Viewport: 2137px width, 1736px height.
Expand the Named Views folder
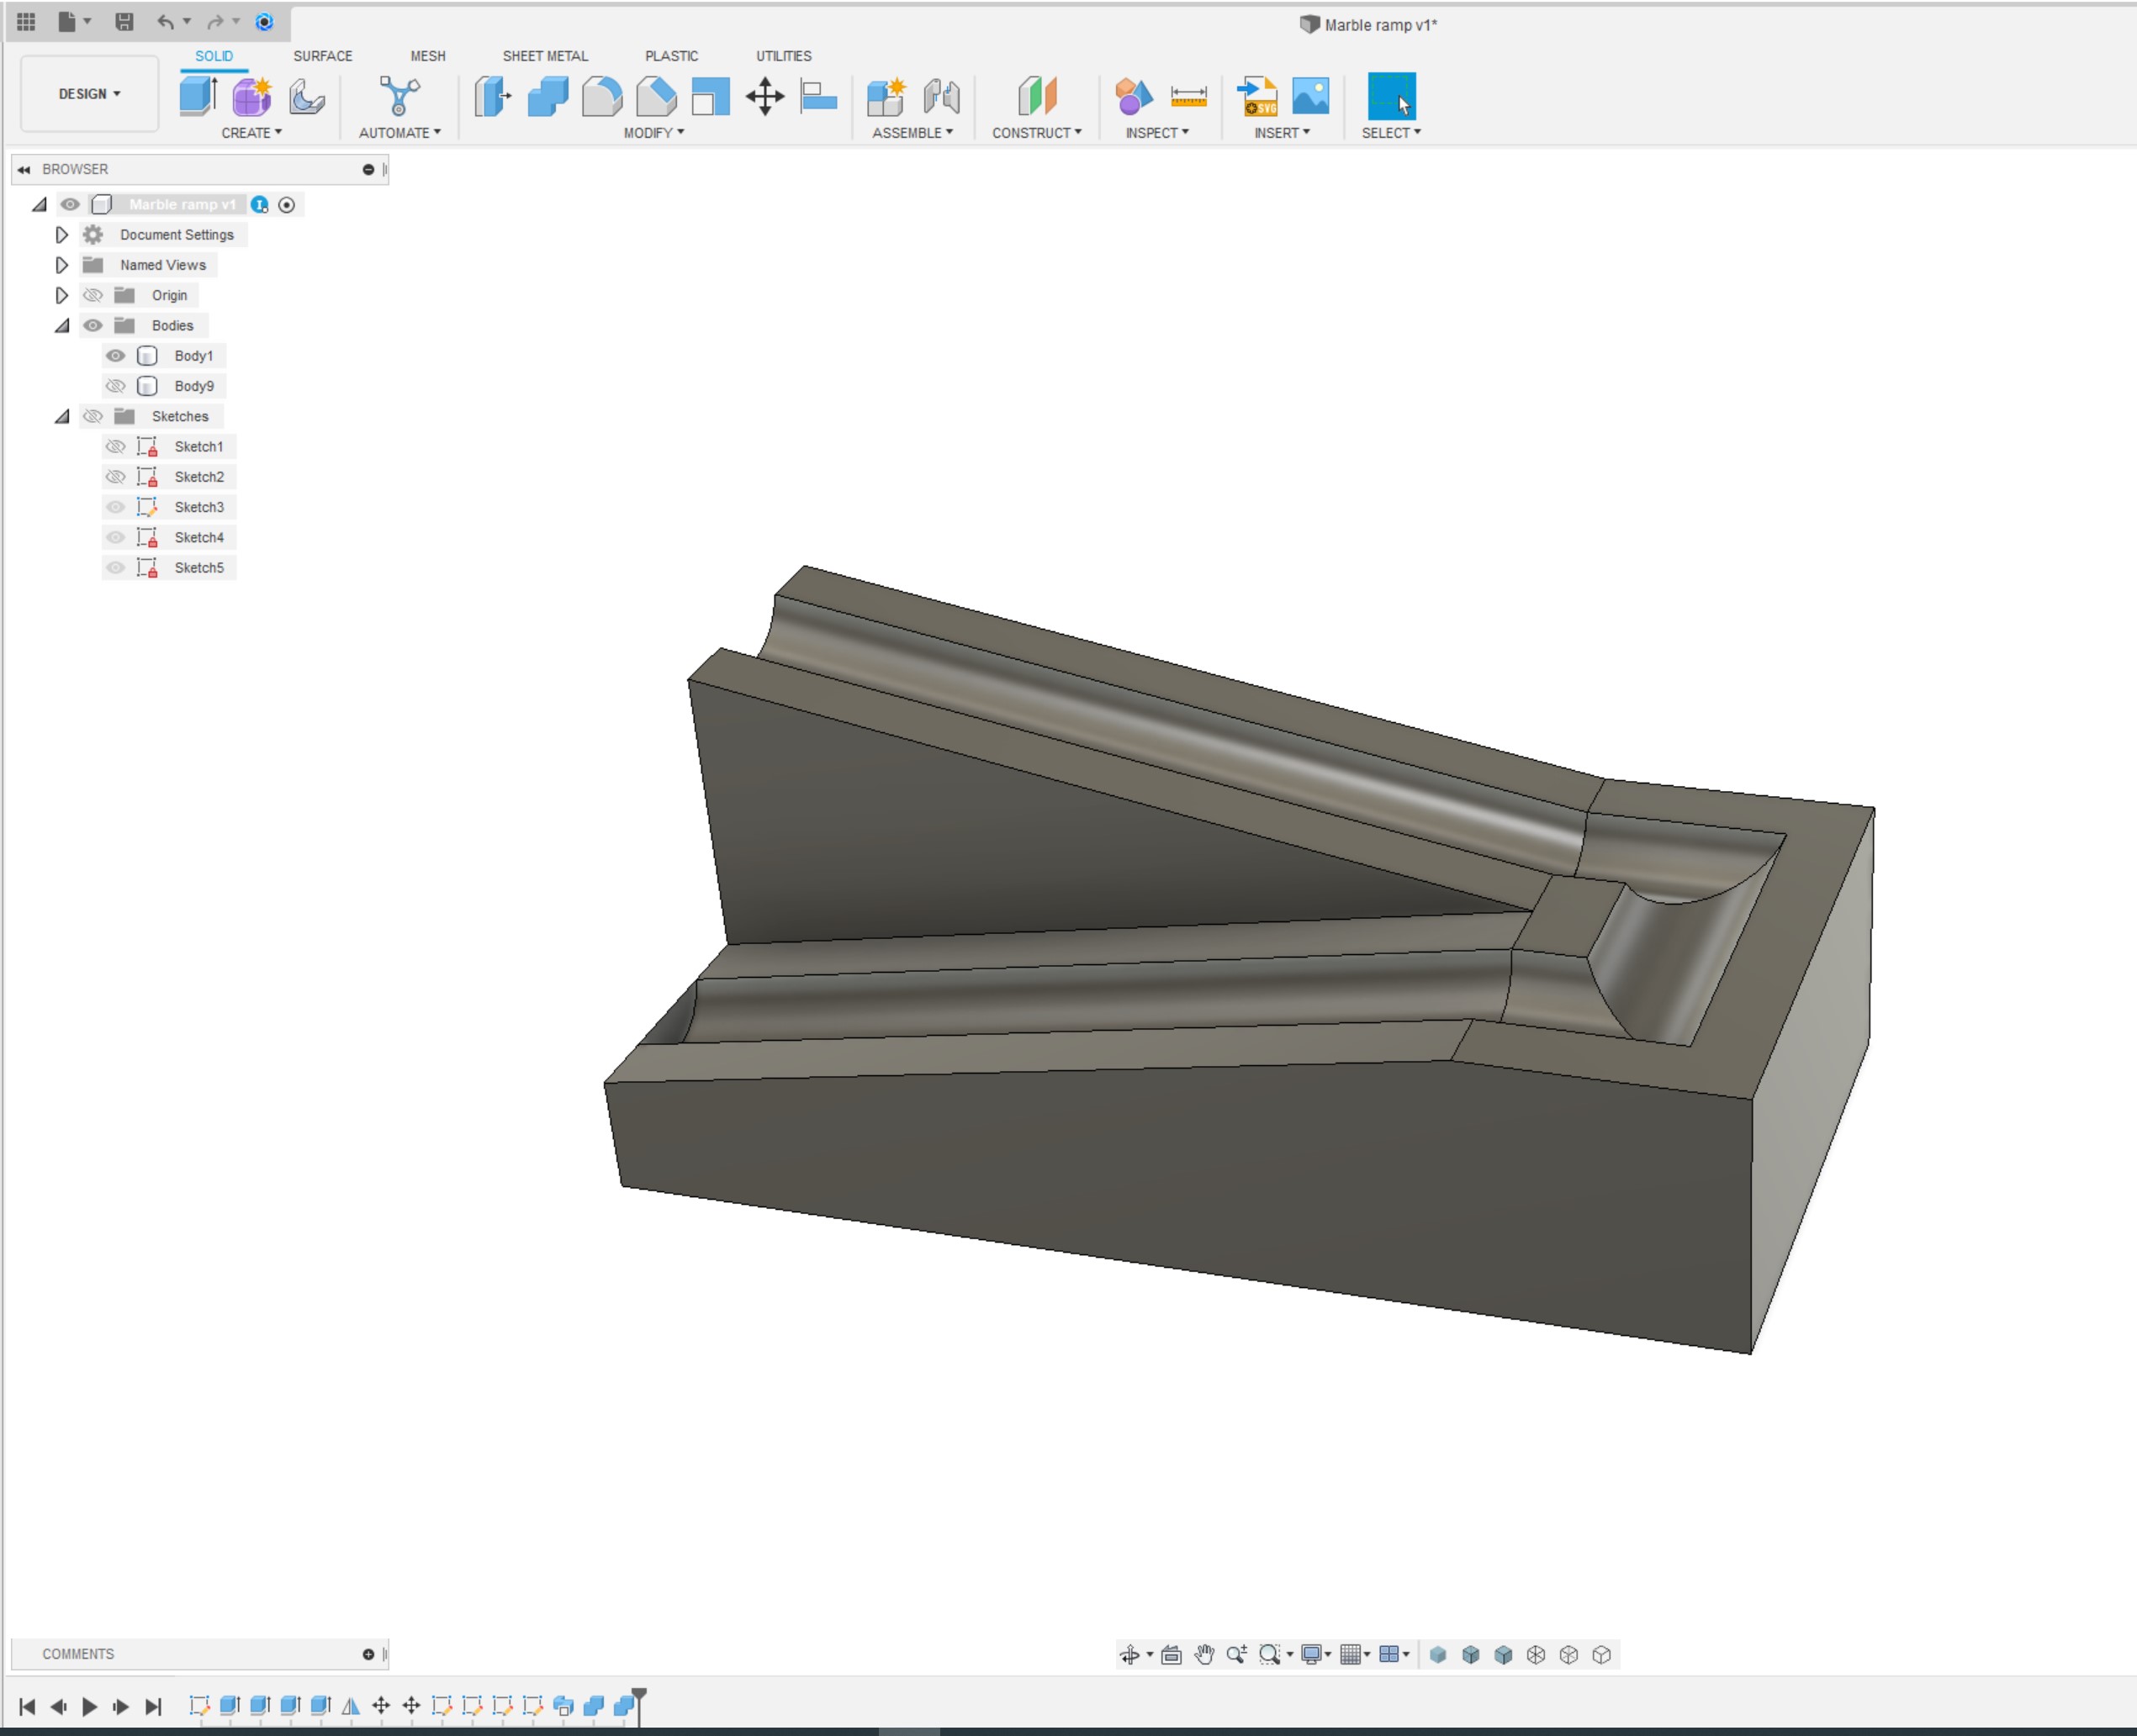(61, 264)
